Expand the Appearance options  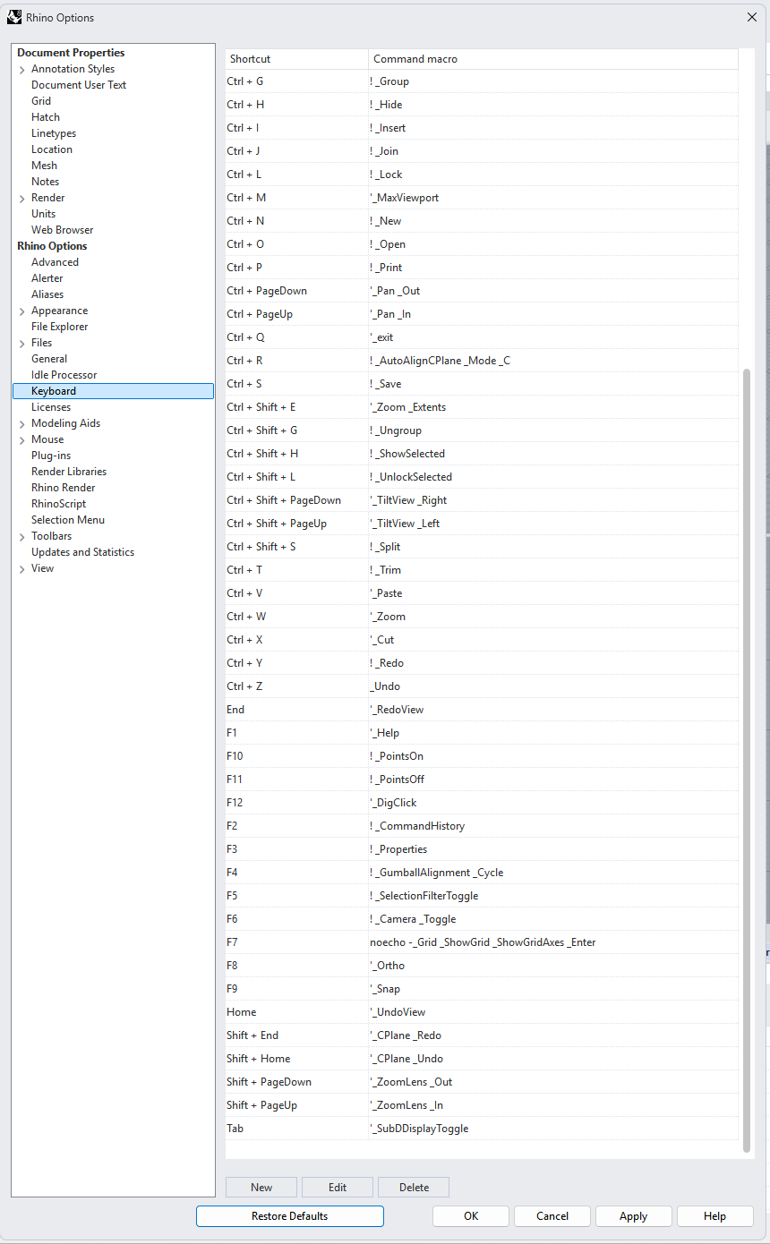(21, 310)
